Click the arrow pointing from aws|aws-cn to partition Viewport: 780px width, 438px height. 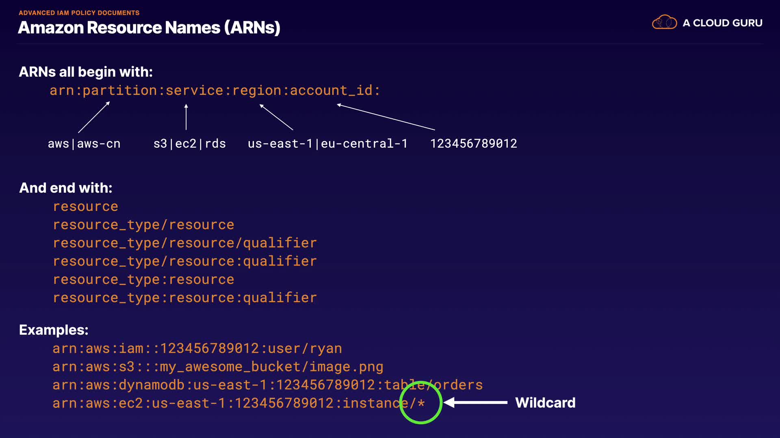(x=94, y=117)
